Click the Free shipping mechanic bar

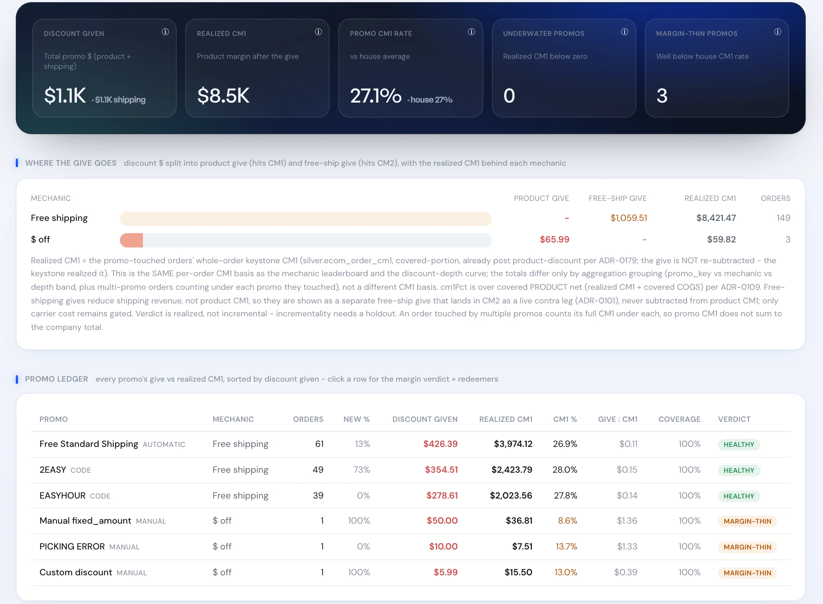click(x=306, y=218)
